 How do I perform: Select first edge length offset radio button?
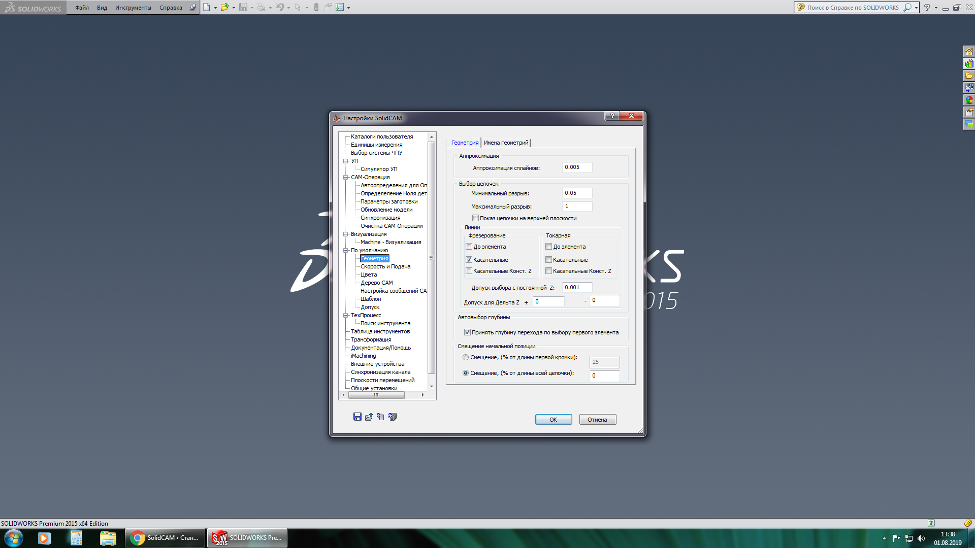point(466,357)
